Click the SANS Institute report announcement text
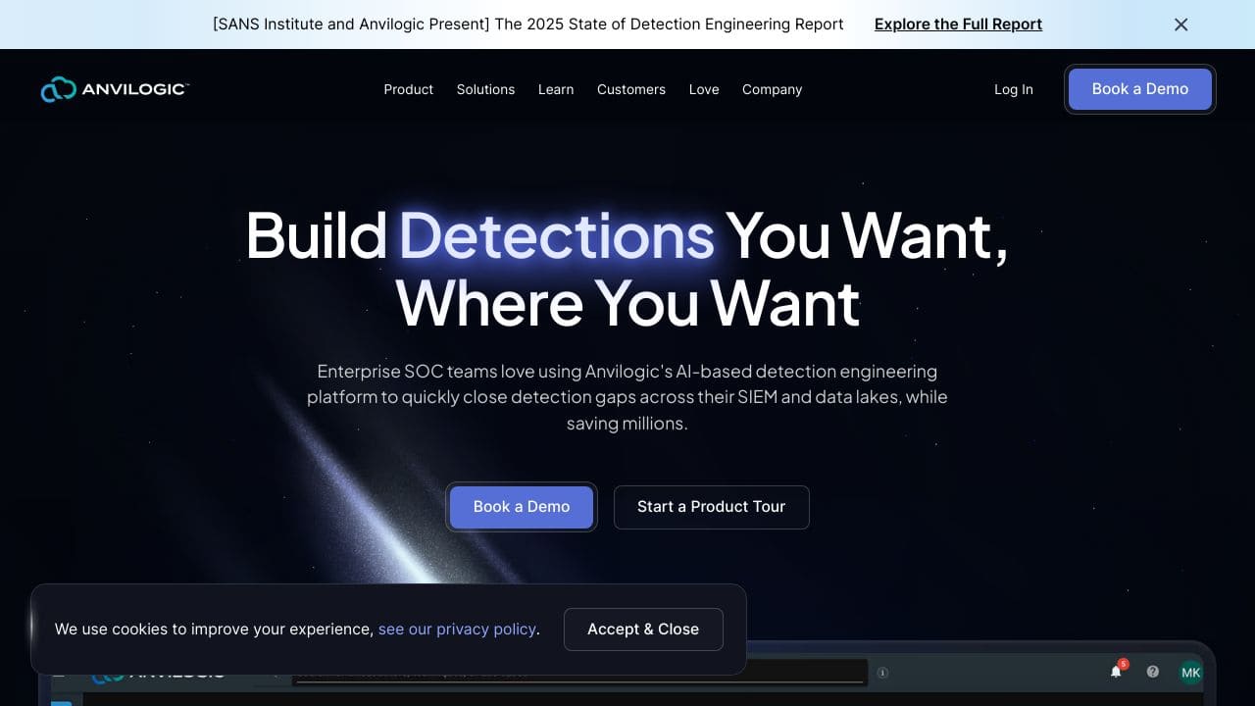The image size is (1255, 706). pos(527,25)
